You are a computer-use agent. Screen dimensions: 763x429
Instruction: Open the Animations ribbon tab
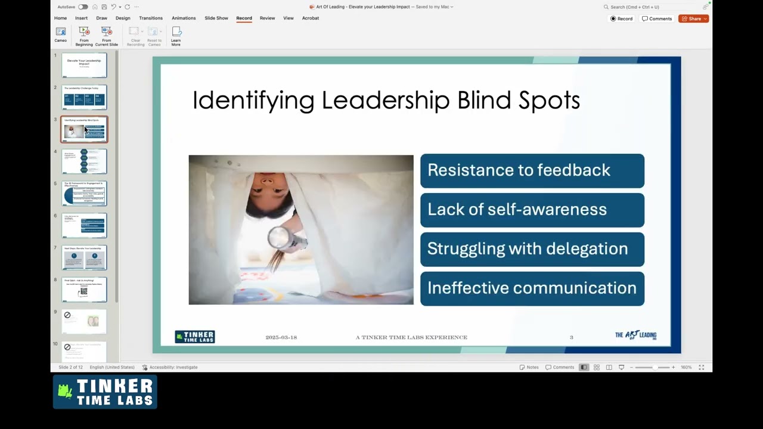pos(184,18)
